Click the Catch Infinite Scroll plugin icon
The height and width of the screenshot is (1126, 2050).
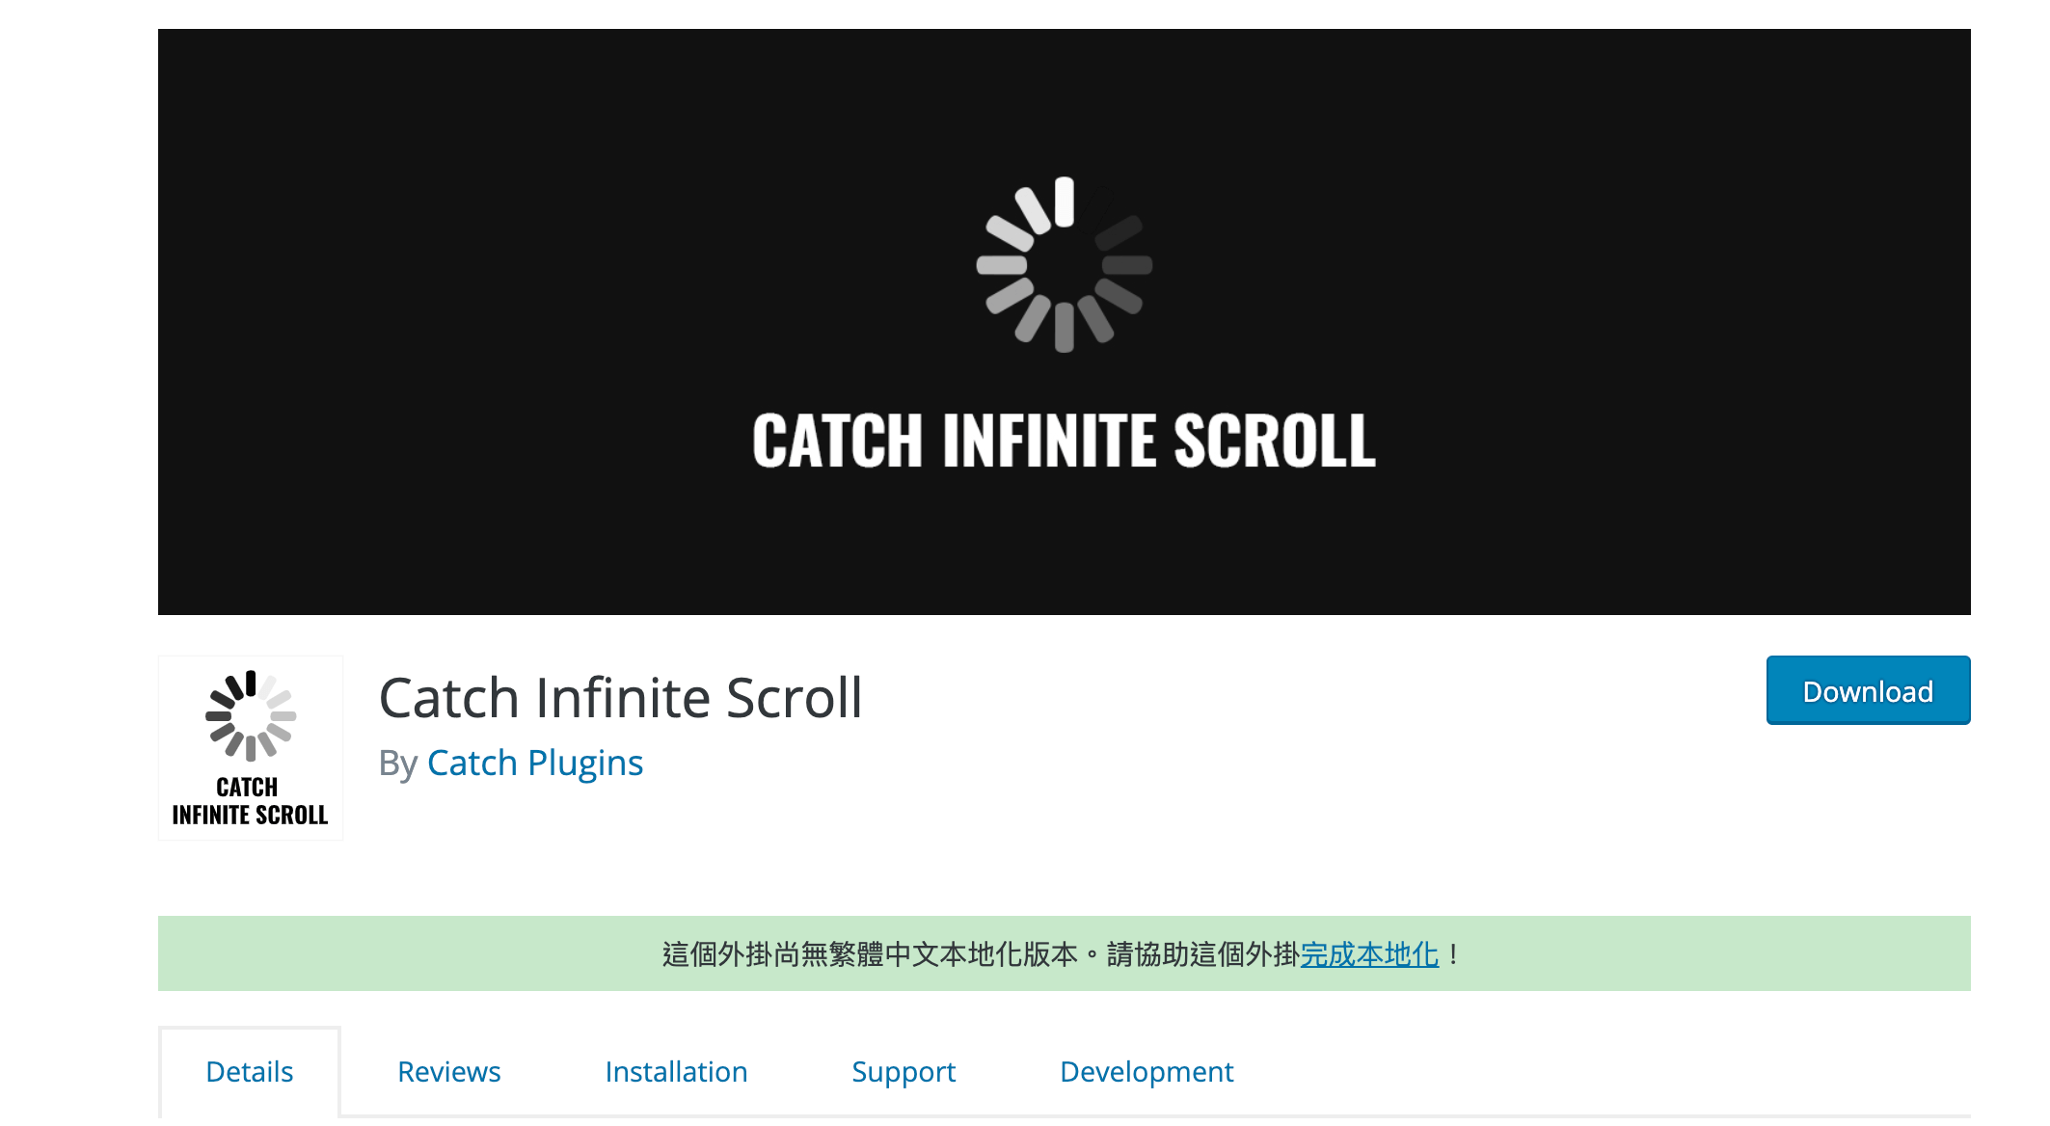pyautogui.click(x=253, y=743)
